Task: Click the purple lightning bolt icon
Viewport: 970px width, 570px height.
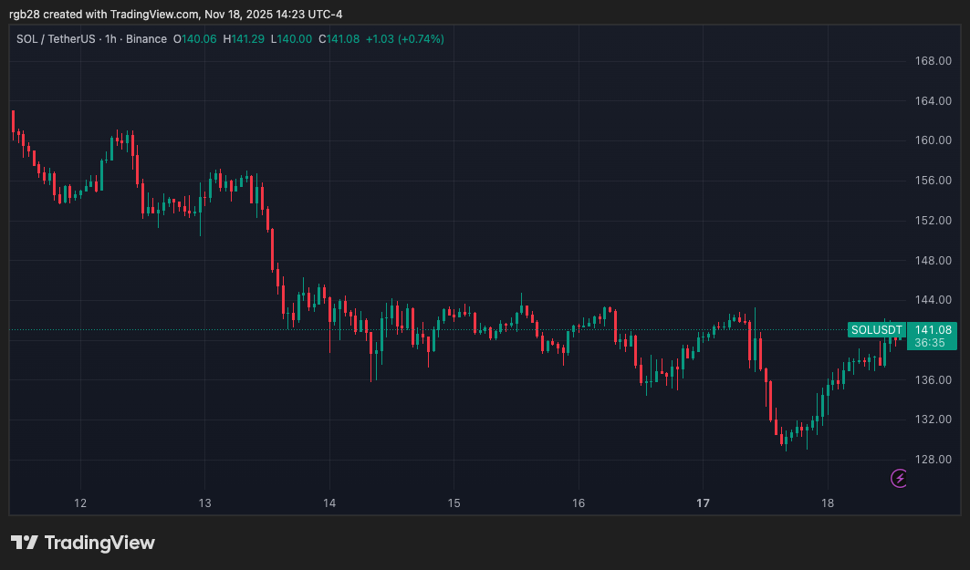Action: [x=899, y=478]
